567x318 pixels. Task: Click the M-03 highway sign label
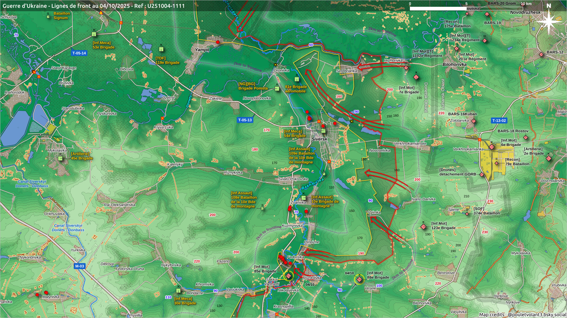[x=79, y=266]
